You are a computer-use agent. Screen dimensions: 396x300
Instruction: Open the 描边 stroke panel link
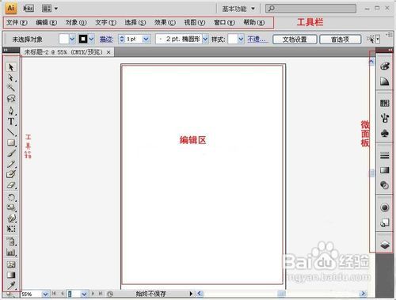pos(107,40)
